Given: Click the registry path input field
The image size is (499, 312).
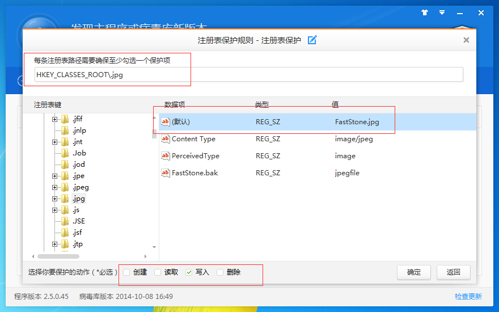Looking at the screenshot, I should click(x=248, y=74).
